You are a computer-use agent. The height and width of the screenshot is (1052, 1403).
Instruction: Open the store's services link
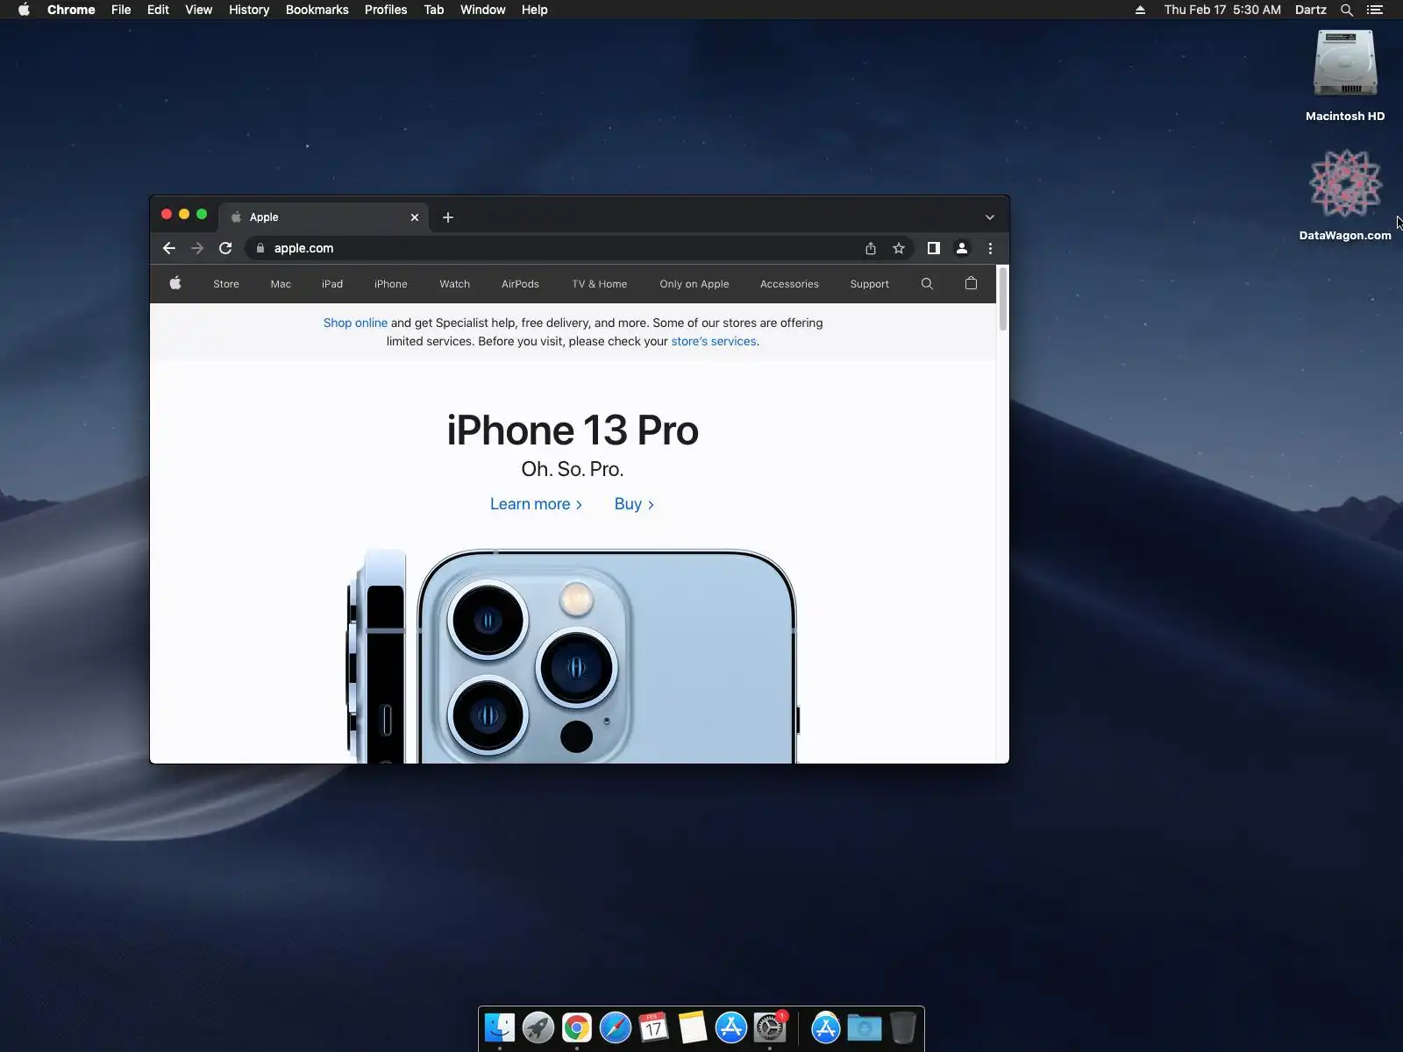[x=714, y=341]
